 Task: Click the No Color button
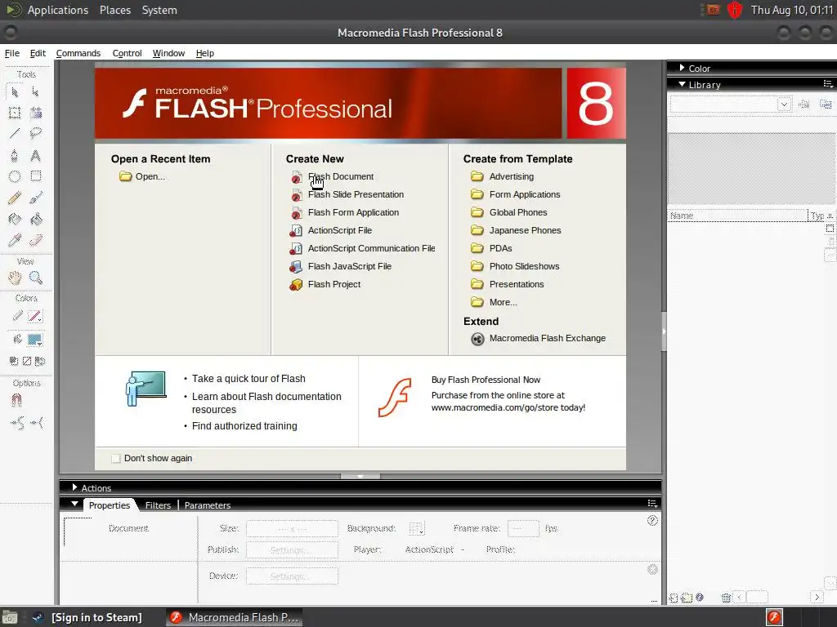tap(27, 361)
